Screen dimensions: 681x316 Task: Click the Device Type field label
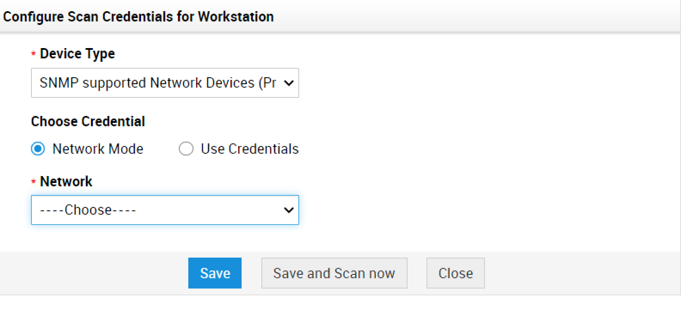77,54
